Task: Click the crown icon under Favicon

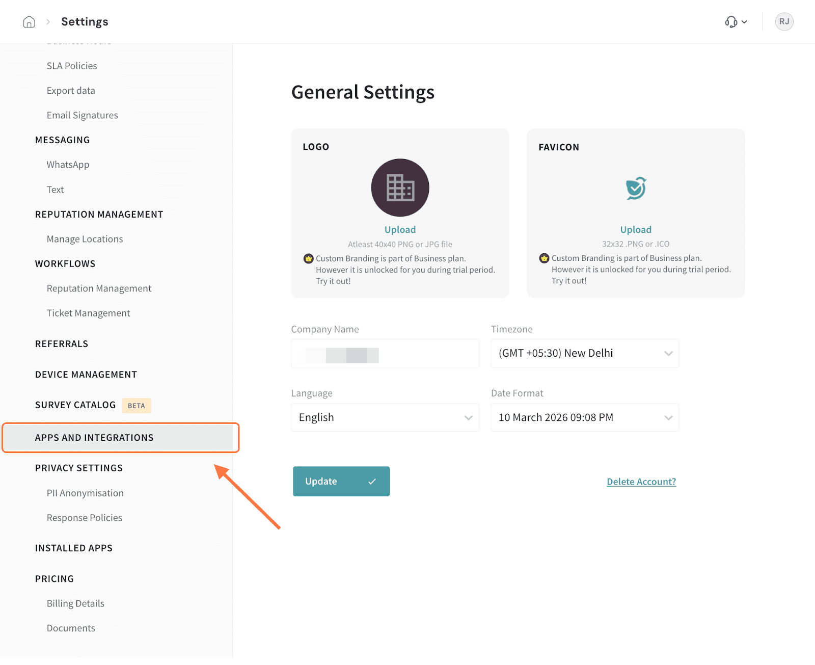Action: pos(544,258)
